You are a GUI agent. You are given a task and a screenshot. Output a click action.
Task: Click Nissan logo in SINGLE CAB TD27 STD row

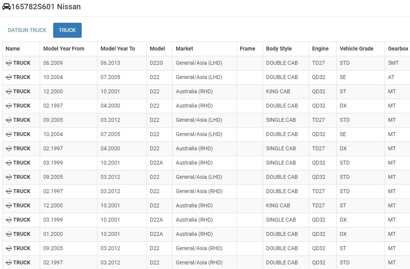coord(9,120)
